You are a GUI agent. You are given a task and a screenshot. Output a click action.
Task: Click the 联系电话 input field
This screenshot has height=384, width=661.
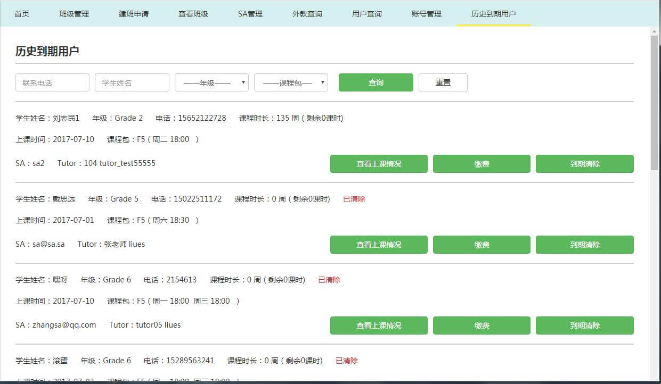tap(52, 82)
